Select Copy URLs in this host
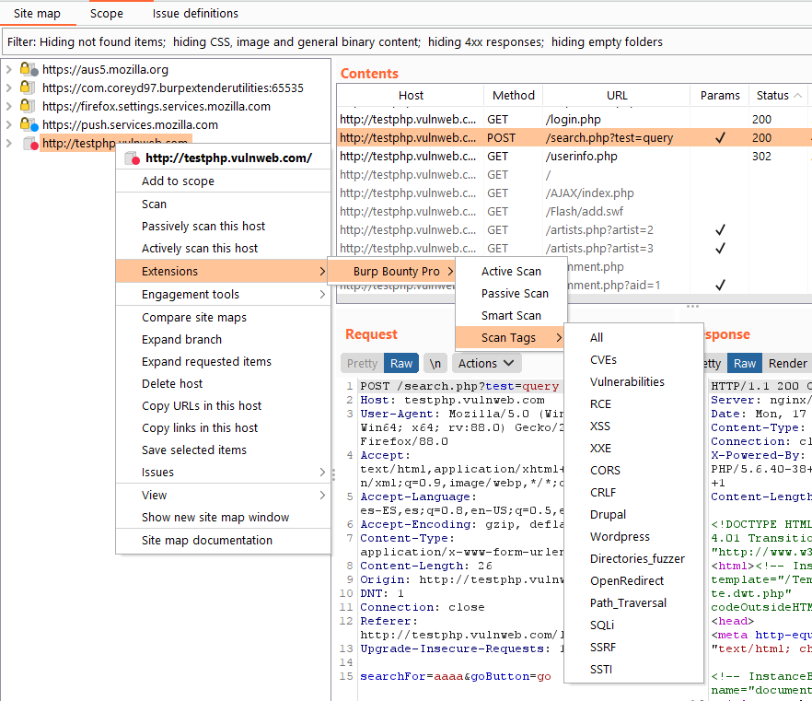The width and height of the screenshot is (812, 701). [x=223, y=405]
